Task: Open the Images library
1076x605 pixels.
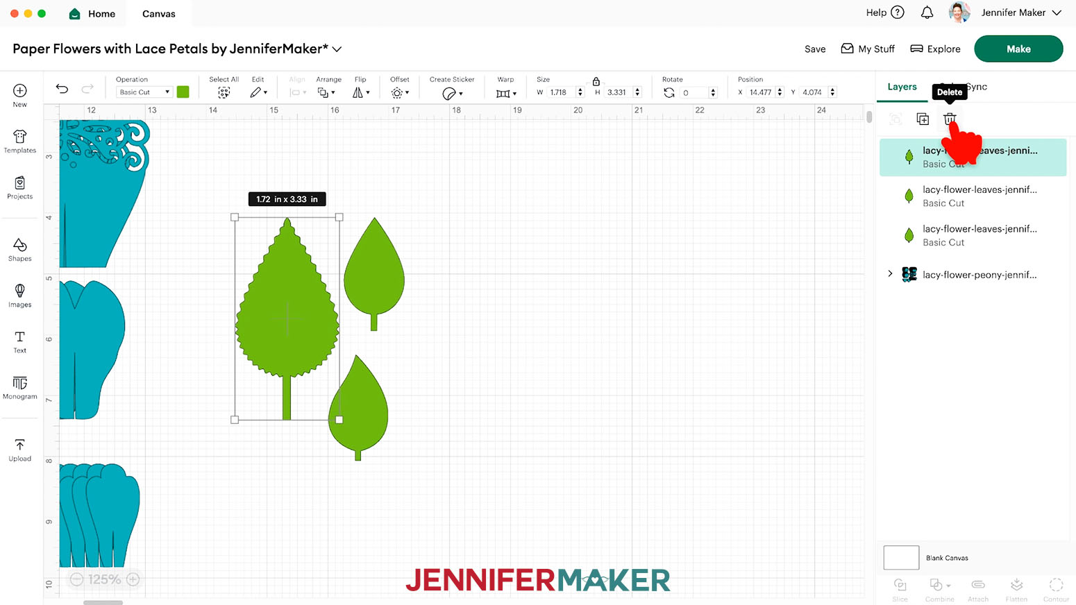Action: [x=19, y=296]
